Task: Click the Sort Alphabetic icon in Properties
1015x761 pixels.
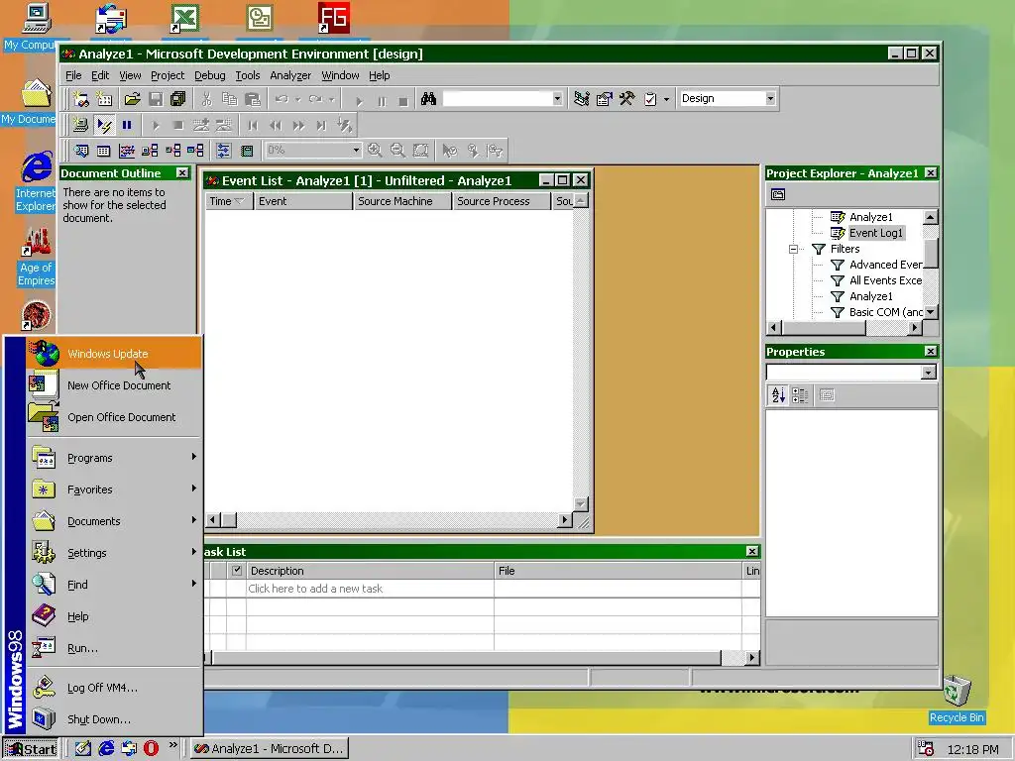Action: click(778, 394)
